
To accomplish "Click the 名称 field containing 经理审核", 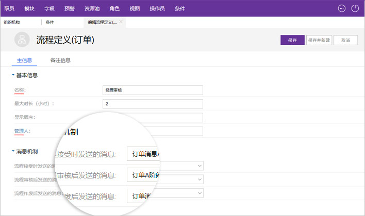I will [153, 90].
